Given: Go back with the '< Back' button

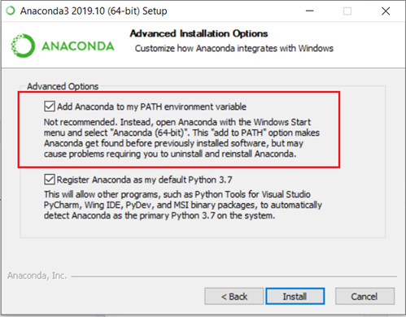Looking at the screenshot, I should click(x=234, y=296).
